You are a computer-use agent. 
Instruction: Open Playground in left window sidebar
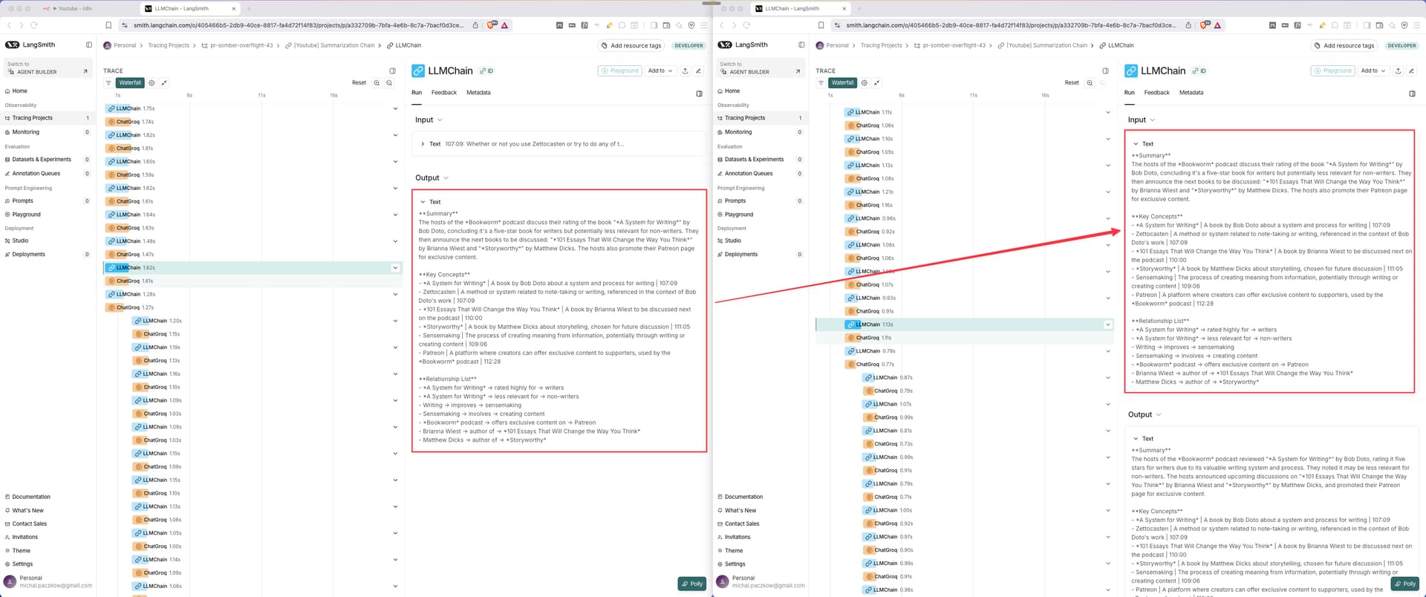(x=47, y=215)
